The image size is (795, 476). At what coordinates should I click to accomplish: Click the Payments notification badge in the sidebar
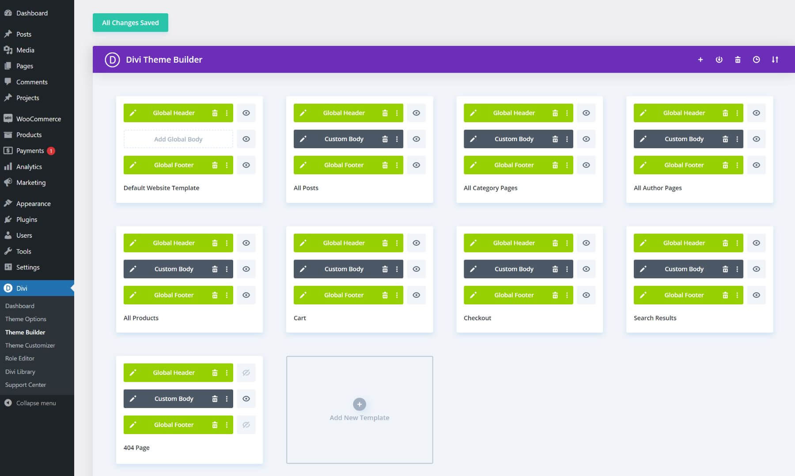tap(50, 150)
